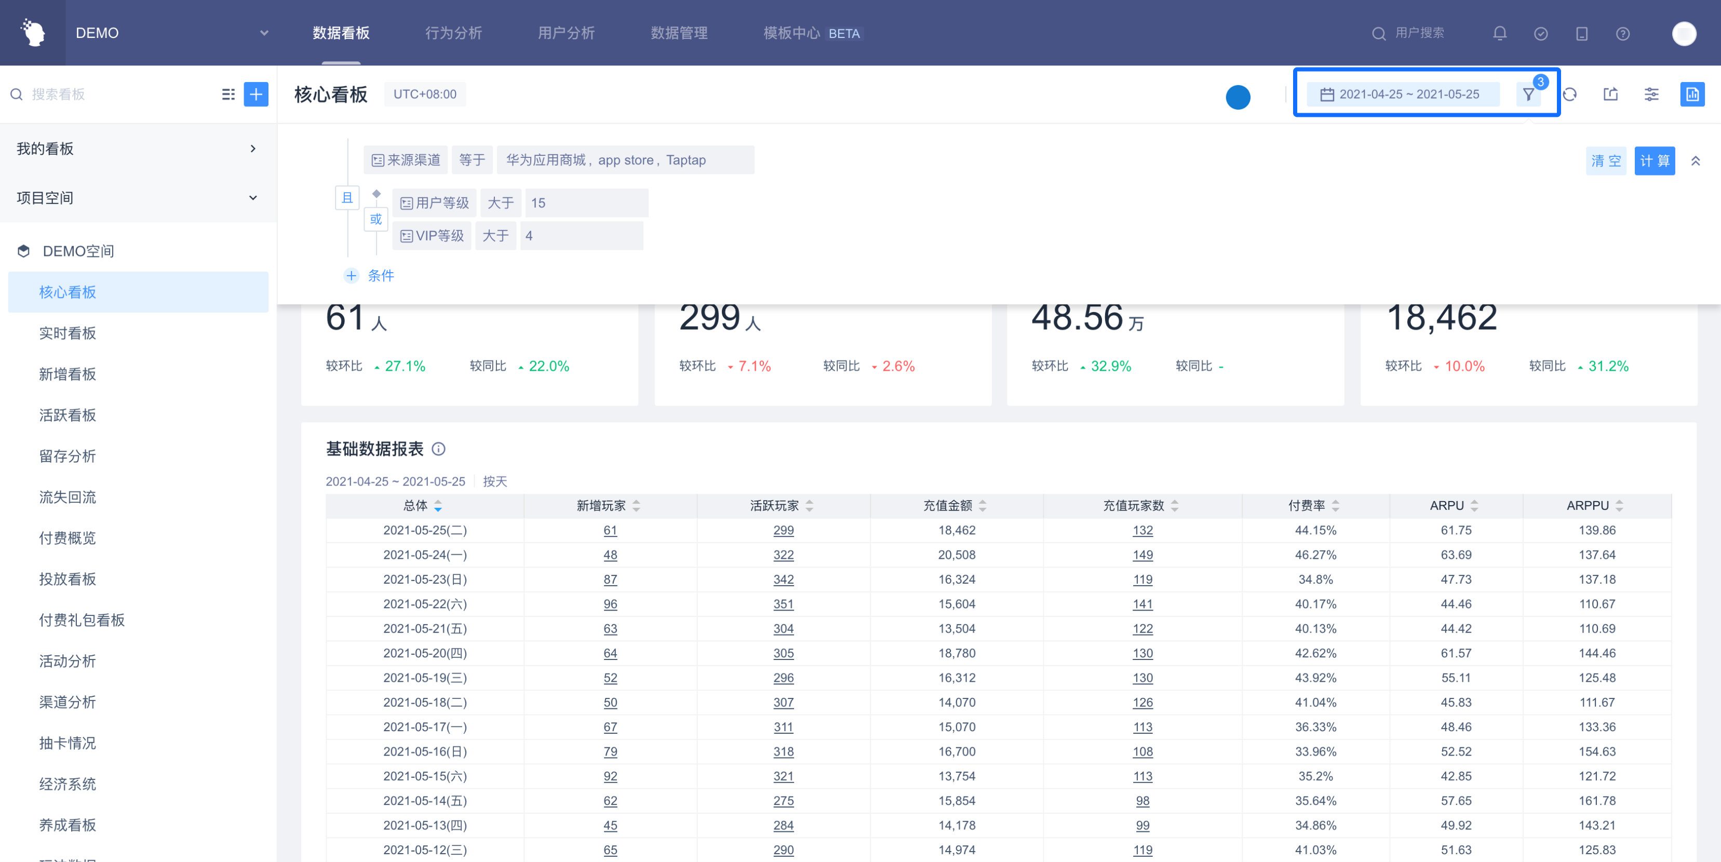The width and height of the screenshot is (1721, 862).
Task: Open 留存分析 in sidebar
Action: [x=68, y=456]
